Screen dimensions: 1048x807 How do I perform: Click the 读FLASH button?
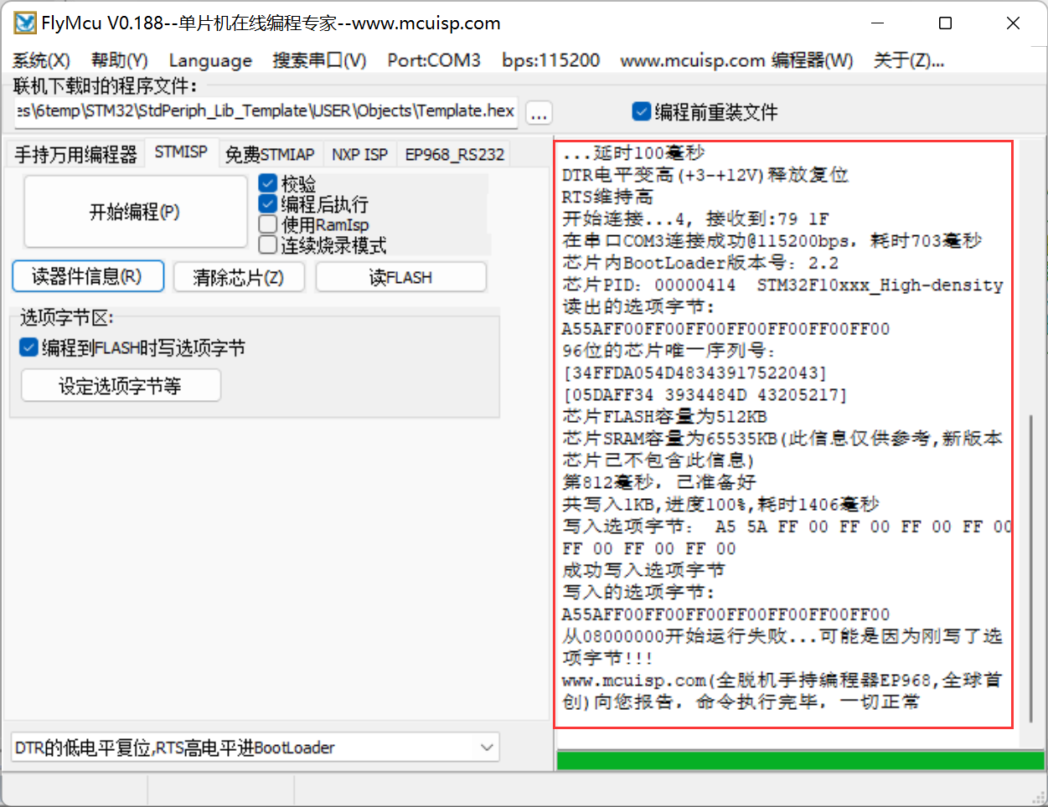[400, 276]
